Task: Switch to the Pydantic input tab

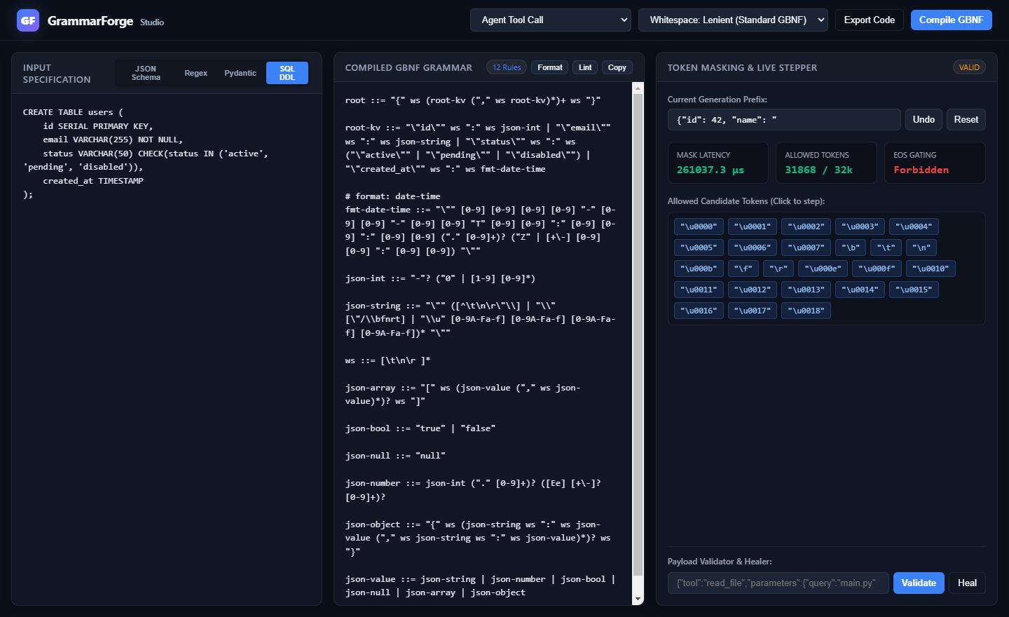Action: pos(240,73)
